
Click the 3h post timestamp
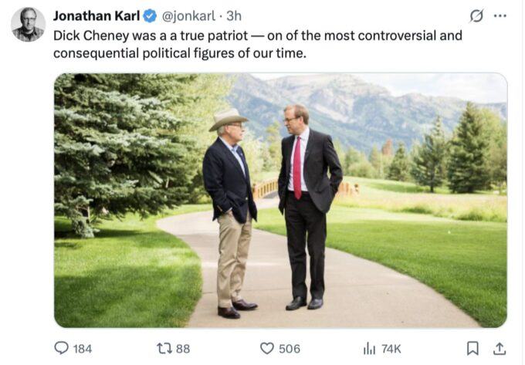[234, 16]
